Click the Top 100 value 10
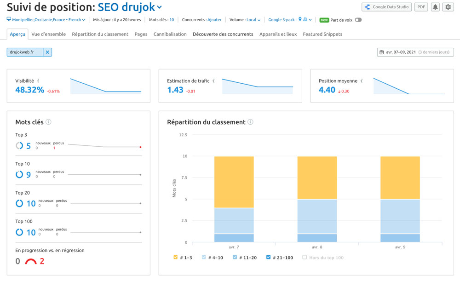 coord(31,233)
